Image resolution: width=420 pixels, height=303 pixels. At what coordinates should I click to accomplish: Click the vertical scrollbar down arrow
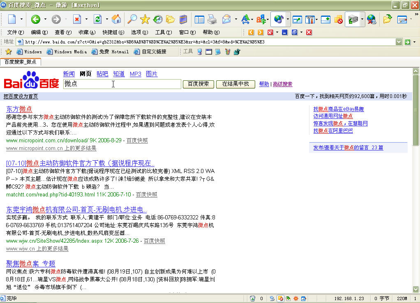click(x=416, y=289)
